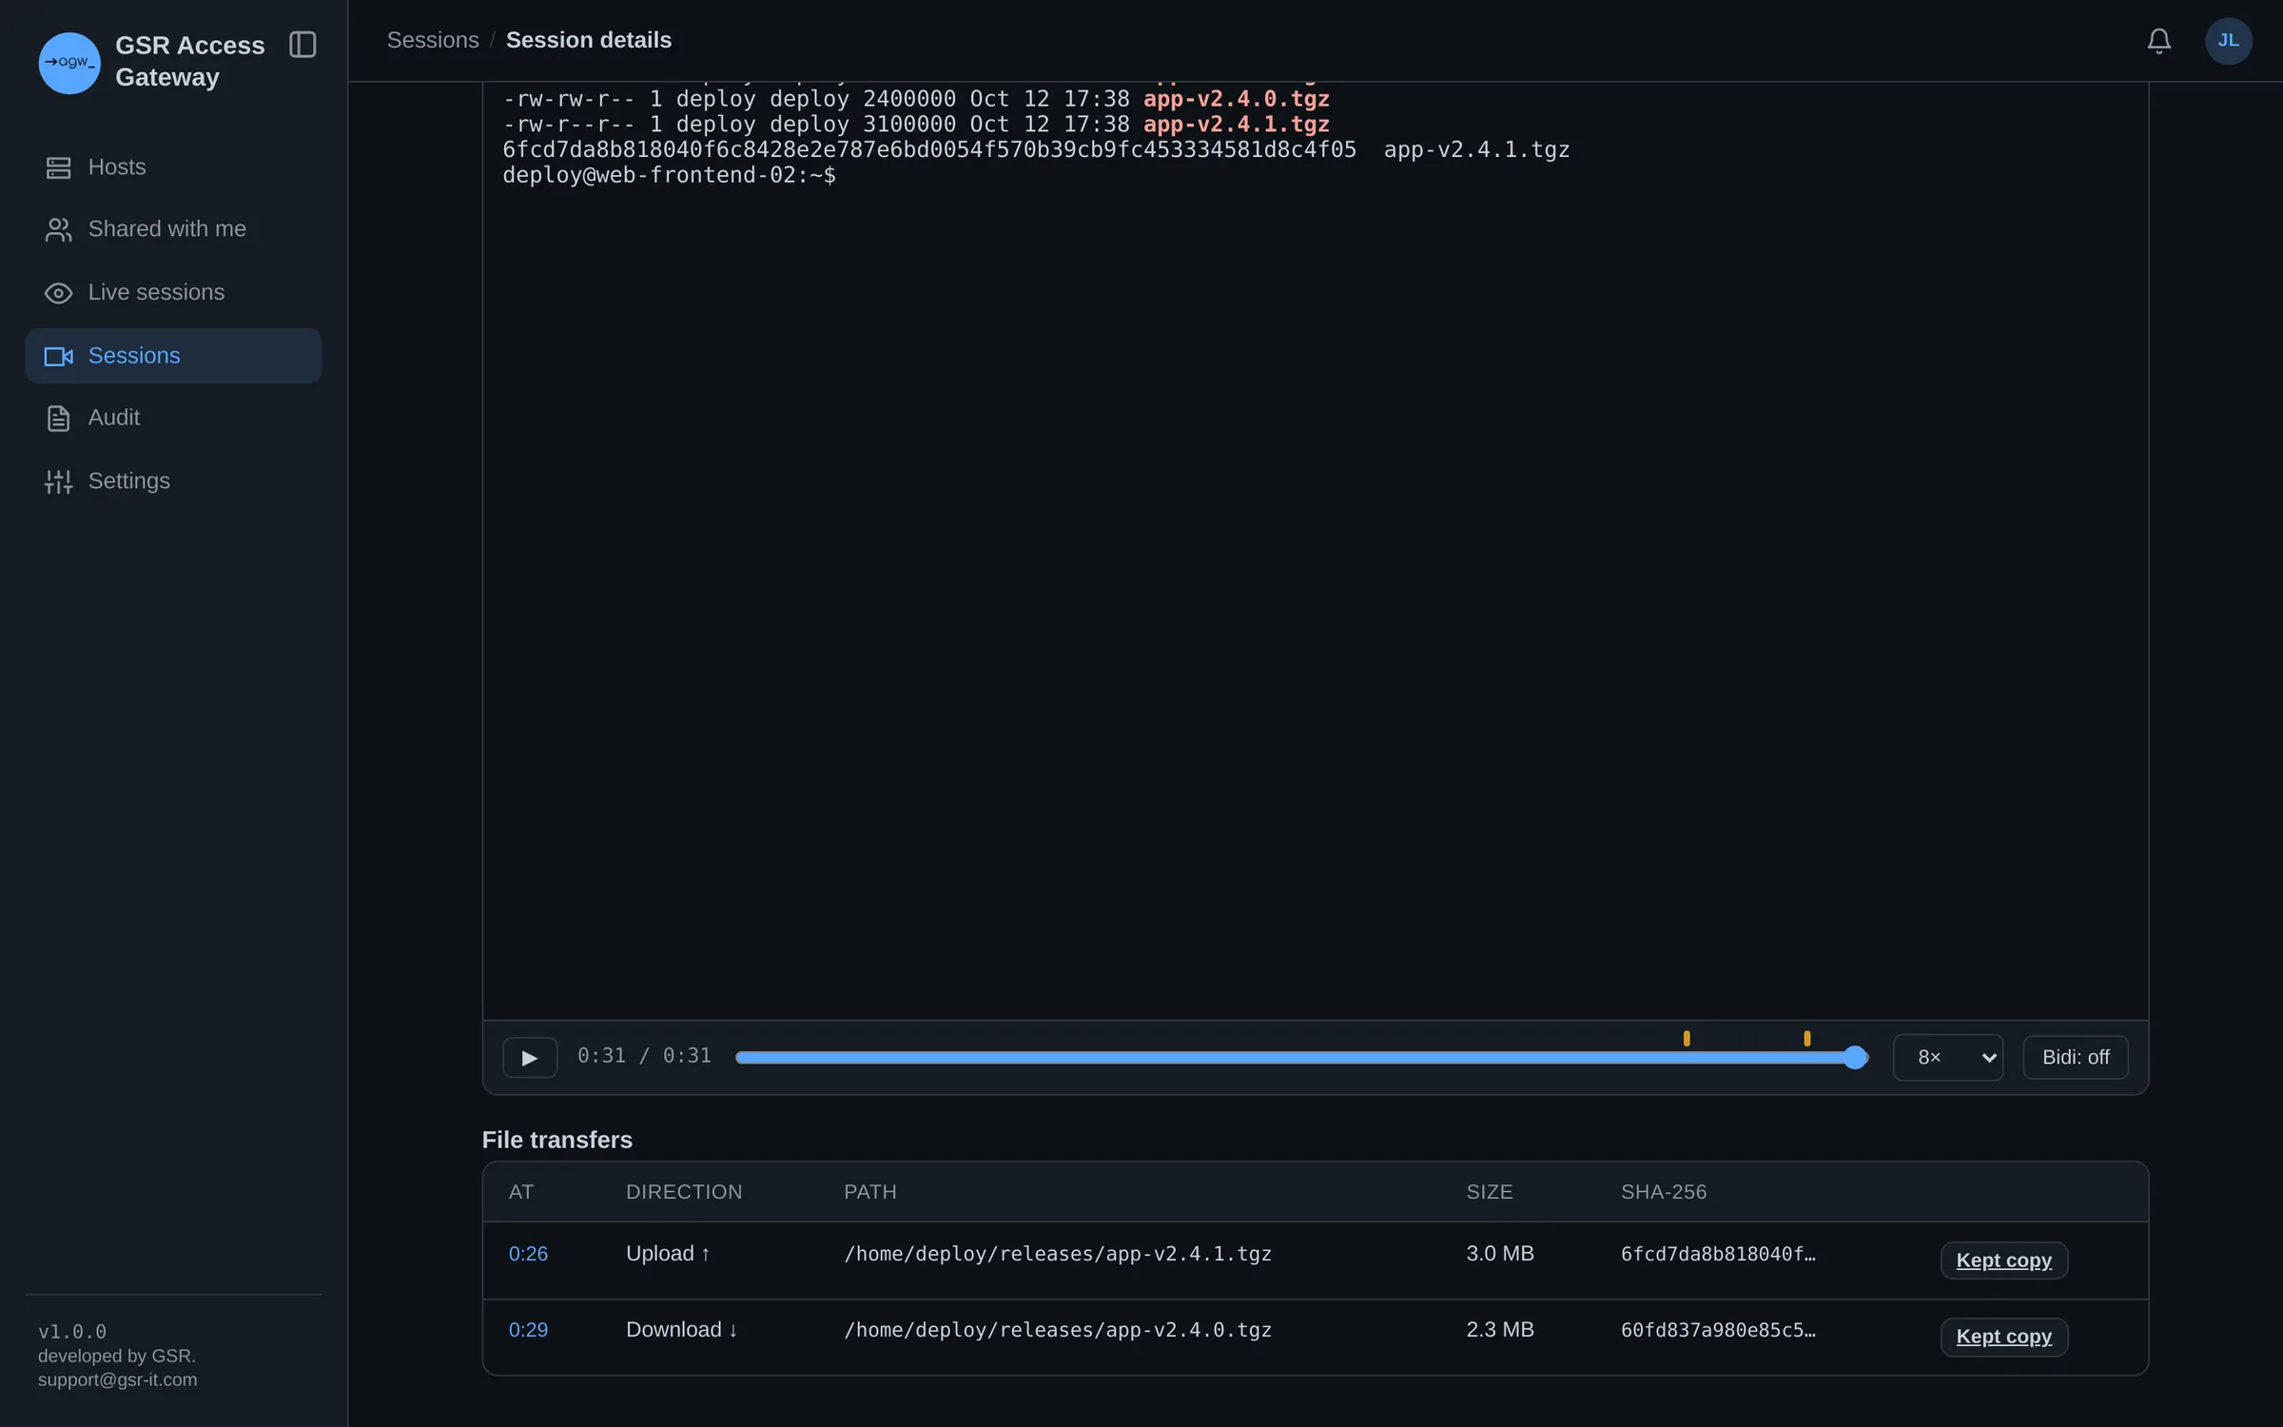Open the notifications bell

(2158, 41)
